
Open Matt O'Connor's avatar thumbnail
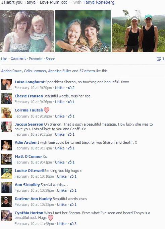tap(7, 159)
